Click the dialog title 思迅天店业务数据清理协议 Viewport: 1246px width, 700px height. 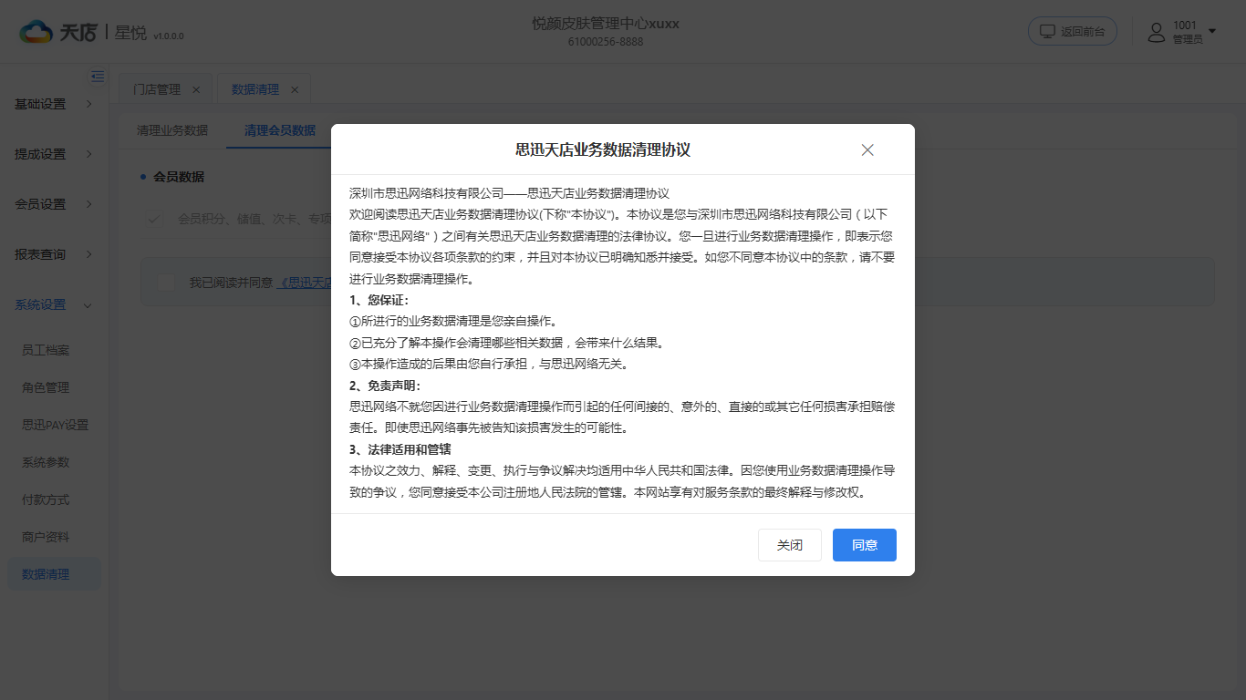click(603, 149)
